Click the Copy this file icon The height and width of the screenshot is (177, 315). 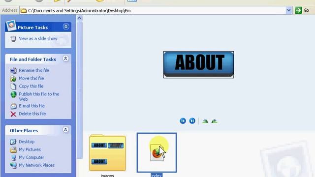coord(13,87)
